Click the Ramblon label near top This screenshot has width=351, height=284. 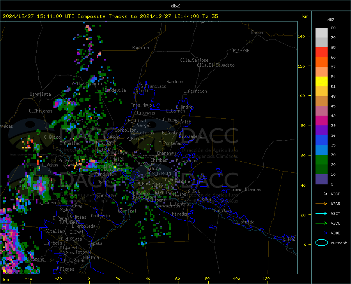coord(140,48)
